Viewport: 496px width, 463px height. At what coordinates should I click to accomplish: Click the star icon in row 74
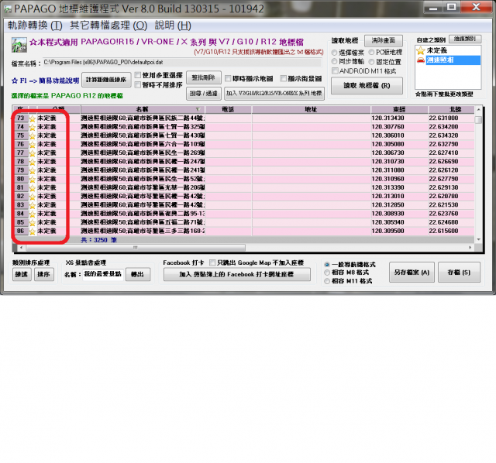coord(33,128)
